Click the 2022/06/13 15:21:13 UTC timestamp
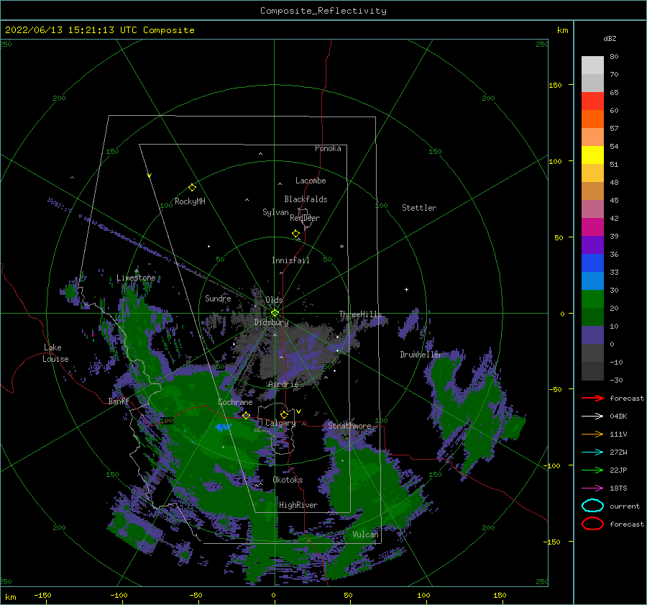Screen dimensions: 647x605 (71, 29)
